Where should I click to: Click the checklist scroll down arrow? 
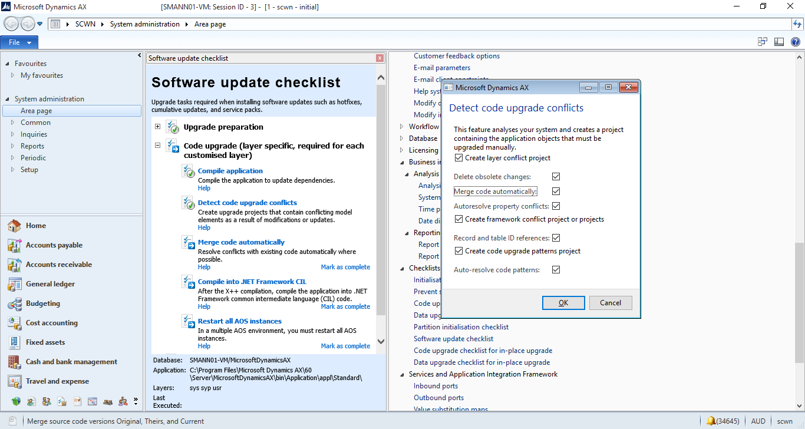(381, 341)
